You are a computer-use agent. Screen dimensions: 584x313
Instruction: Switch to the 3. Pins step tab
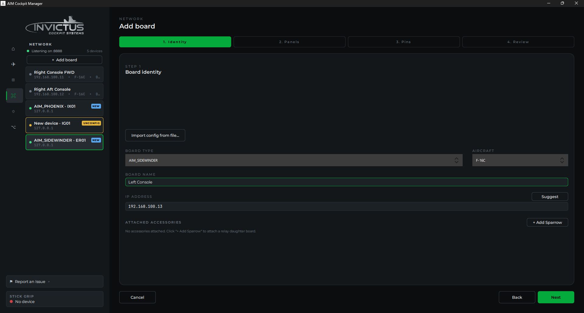tap(404, 42)
